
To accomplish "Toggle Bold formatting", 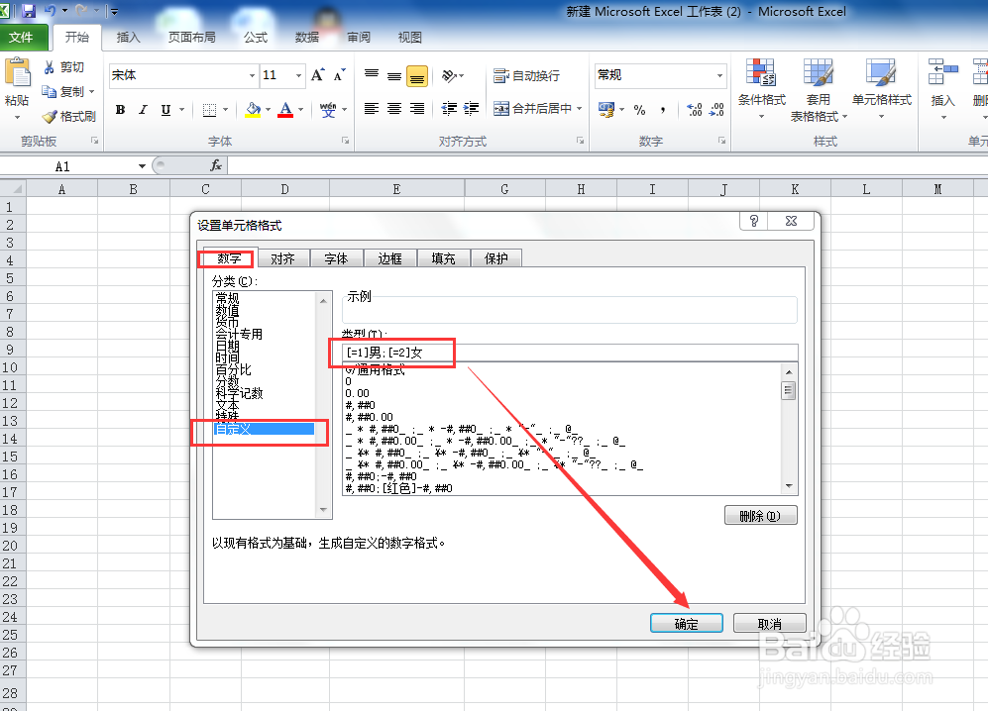I will (x=120, y=110).
